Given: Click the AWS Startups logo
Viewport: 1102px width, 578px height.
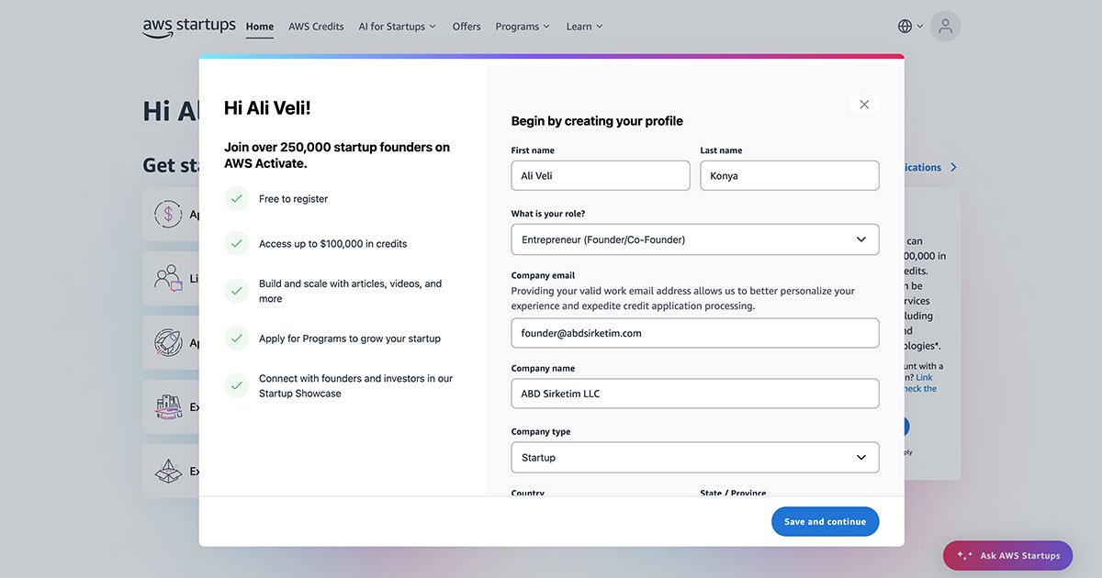Looking at the screenshot, I should 188,27.
